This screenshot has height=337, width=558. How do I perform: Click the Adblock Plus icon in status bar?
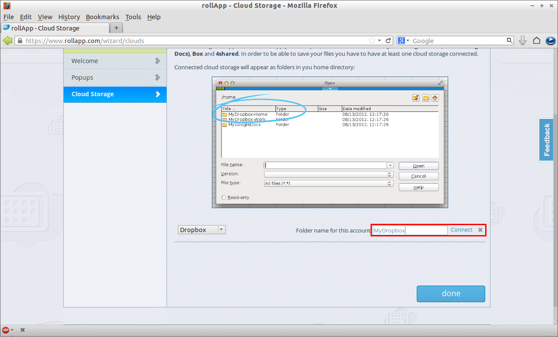point(6,330)
